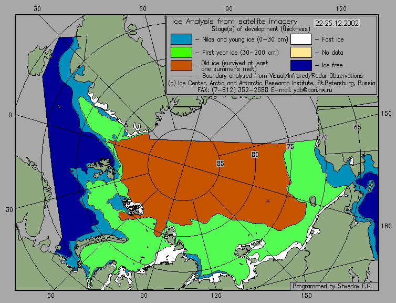The height and width of the screenshot is (303, 396).
Task: Click the 80 latitude label
Action: click(x=255, y=155)
